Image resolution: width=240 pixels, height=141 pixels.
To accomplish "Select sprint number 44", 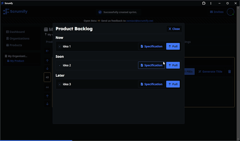I will (47, 87).
